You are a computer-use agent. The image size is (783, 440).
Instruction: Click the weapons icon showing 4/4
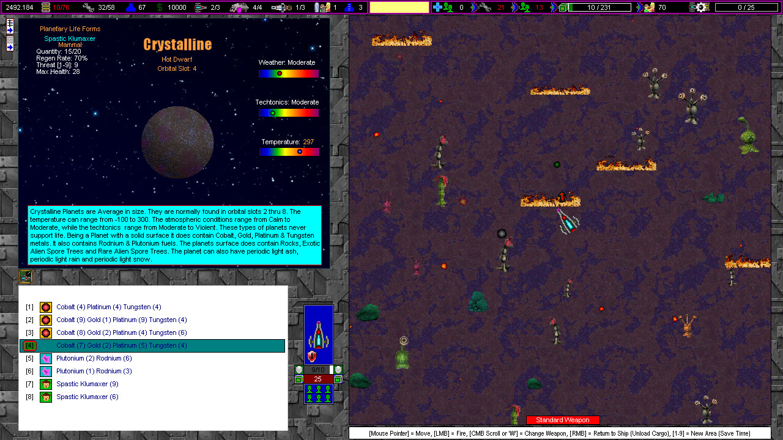(240, 7)
